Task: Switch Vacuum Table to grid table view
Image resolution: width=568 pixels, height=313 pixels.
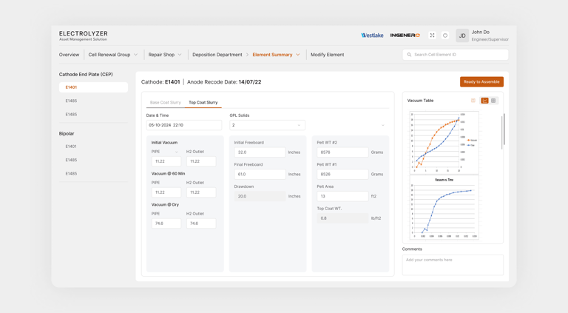Action: (493, 101)
